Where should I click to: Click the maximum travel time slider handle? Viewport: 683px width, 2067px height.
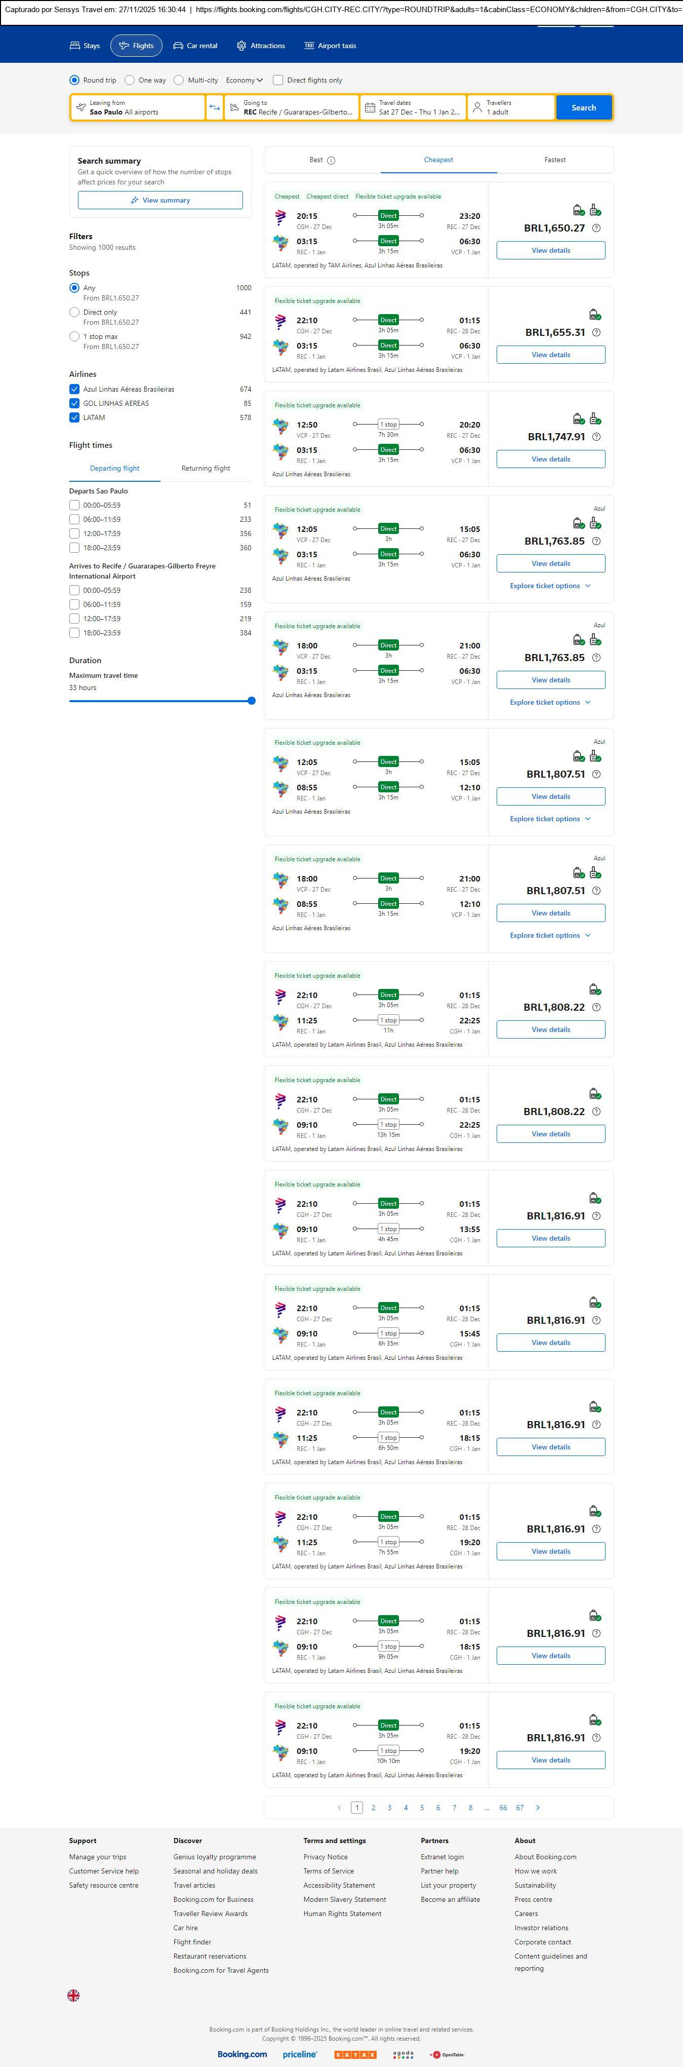252,701
